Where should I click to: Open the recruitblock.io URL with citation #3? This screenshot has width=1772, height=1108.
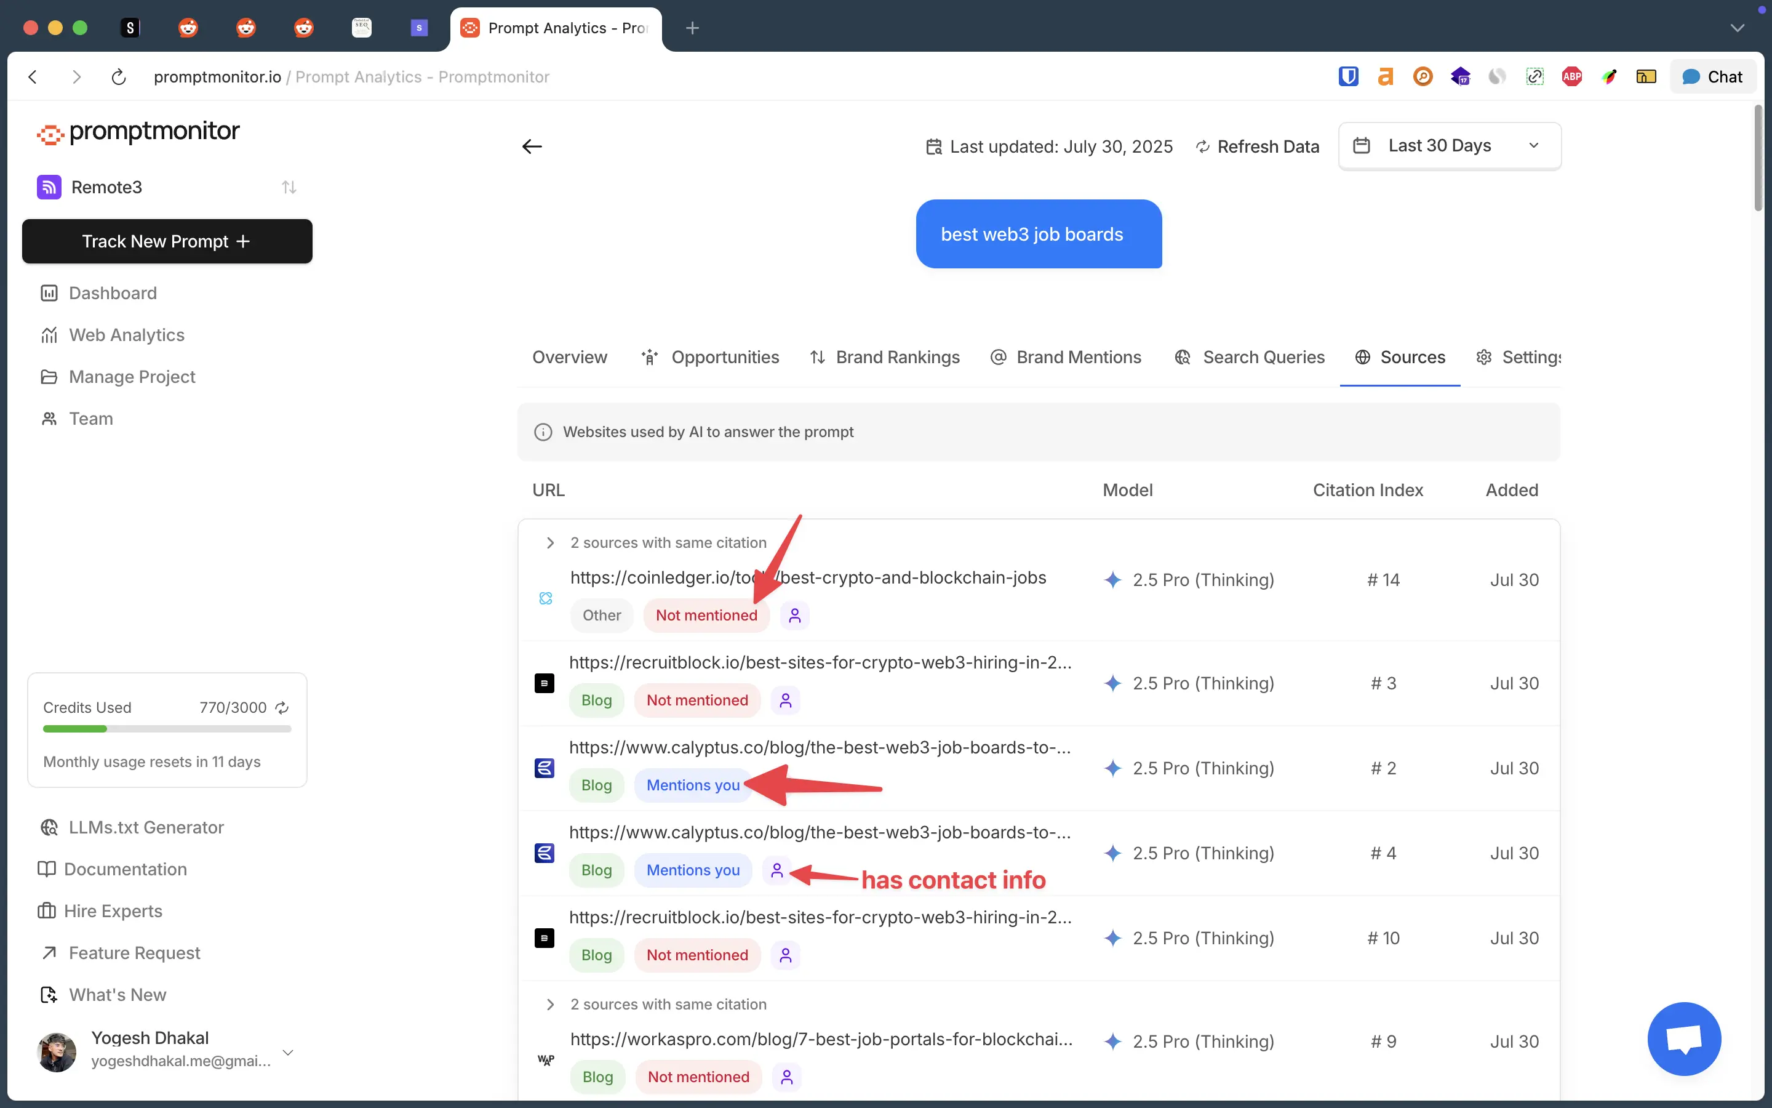pos(820,662)
